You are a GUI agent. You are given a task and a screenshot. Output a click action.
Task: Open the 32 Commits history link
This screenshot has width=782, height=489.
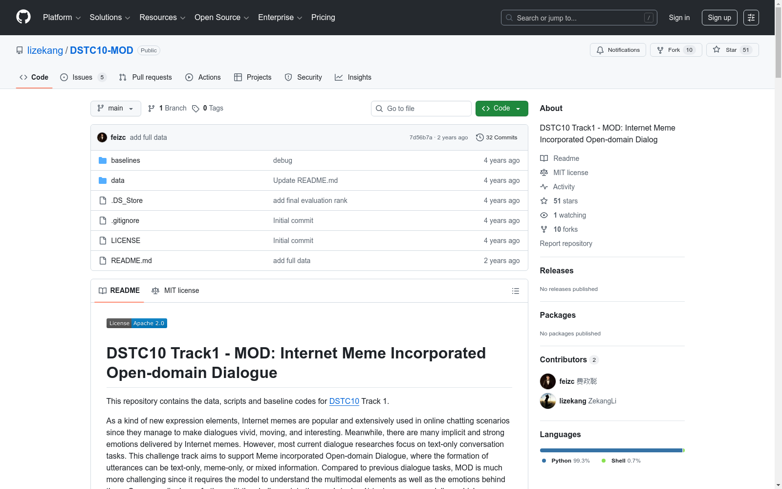tap(497, 137)
